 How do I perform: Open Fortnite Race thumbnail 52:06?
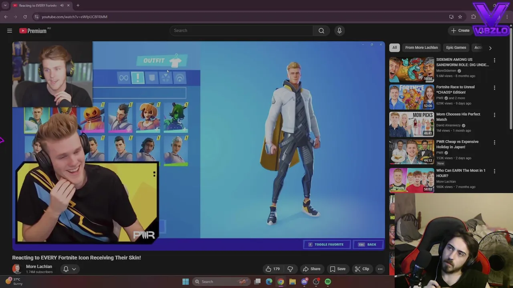click(412, 97)
